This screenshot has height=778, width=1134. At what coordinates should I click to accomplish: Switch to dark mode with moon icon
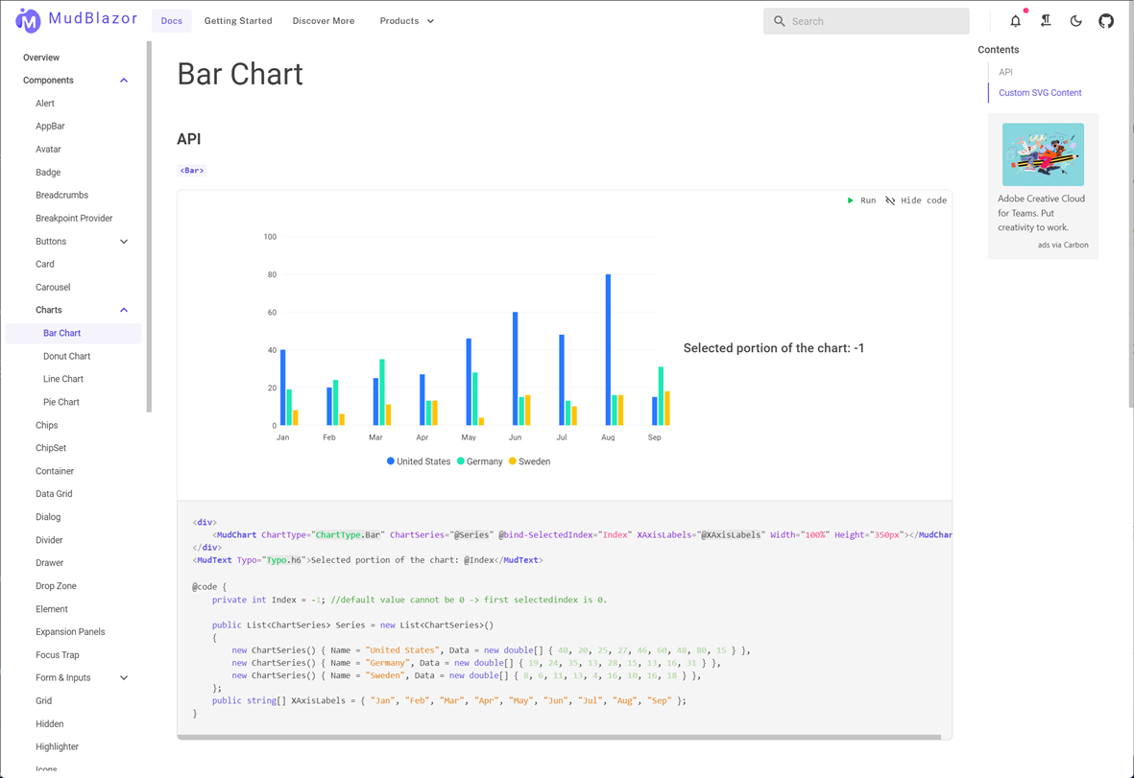click(x=1075, y=21)
